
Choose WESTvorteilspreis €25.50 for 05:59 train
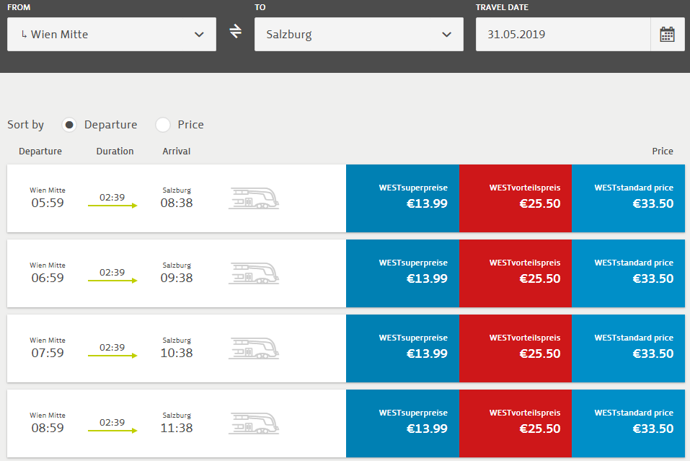point(516,198)
